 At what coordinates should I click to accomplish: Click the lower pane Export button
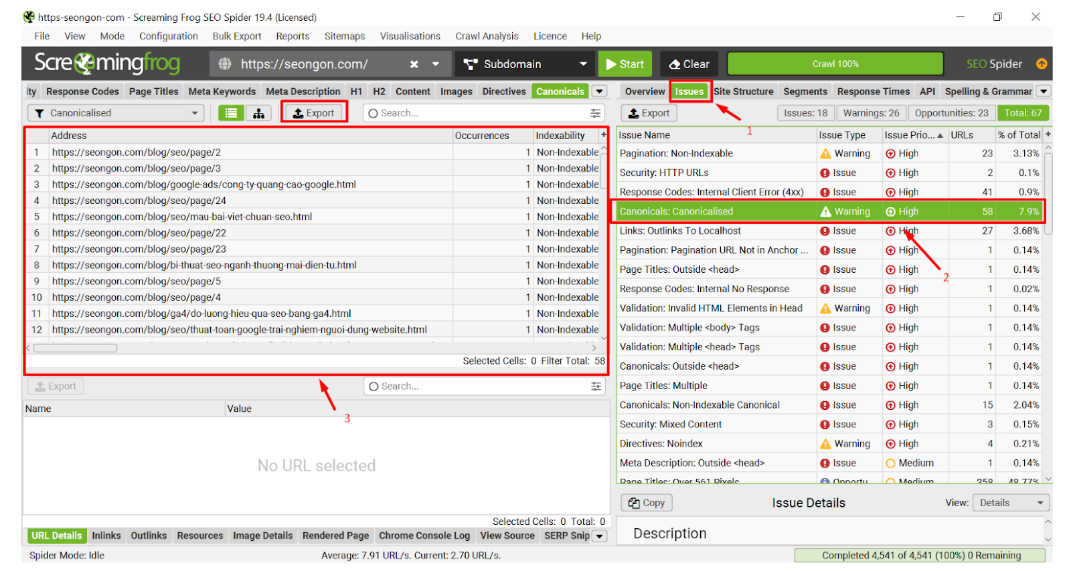click(x=56, y=386)
